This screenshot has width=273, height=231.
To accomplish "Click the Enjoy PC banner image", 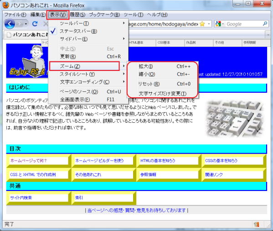I will (x=27, y=61).
